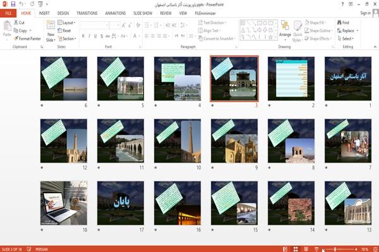
Task: Open the VIEW tab
Action: pos(183,13)
